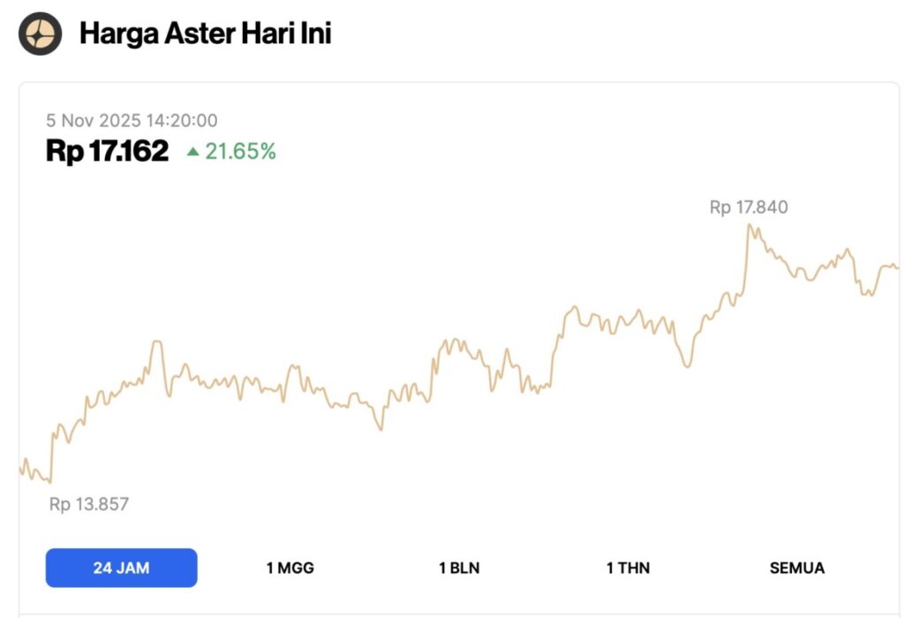Click the price Rp 17.162
The width and height of the screenshot is (904, 618).
tap(108, 150)
